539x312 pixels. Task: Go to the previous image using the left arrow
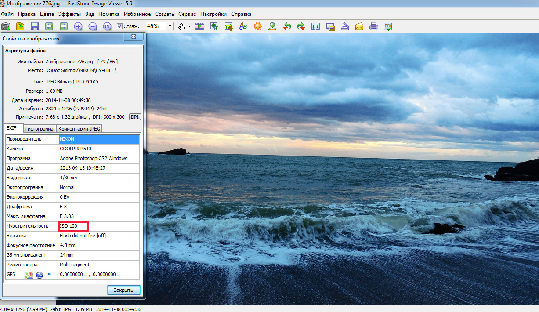49,26
